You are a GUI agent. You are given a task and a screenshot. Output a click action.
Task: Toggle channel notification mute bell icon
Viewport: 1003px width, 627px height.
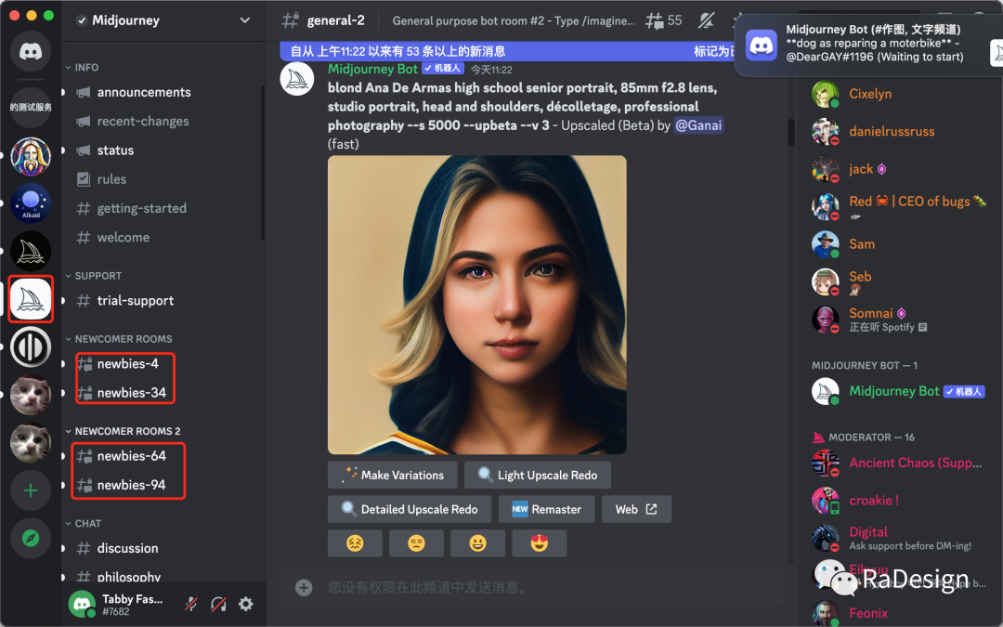706,20
